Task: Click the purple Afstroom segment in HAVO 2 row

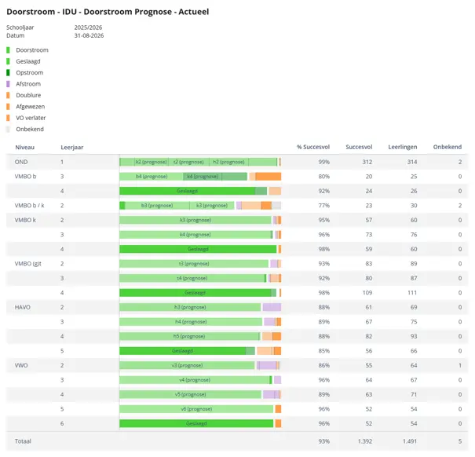Action: pyautogui.click(x=272, y=307)
